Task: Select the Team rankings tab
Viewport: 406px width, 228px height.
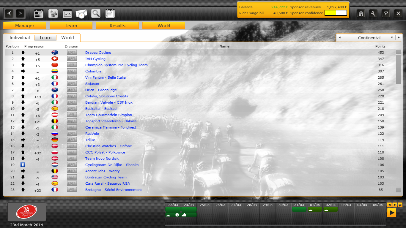Action: (45, 38)
